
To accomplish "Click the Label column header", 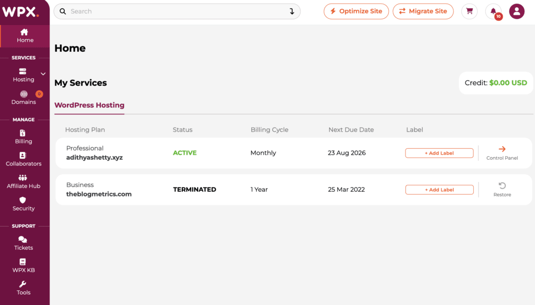I will click(414, 130).
